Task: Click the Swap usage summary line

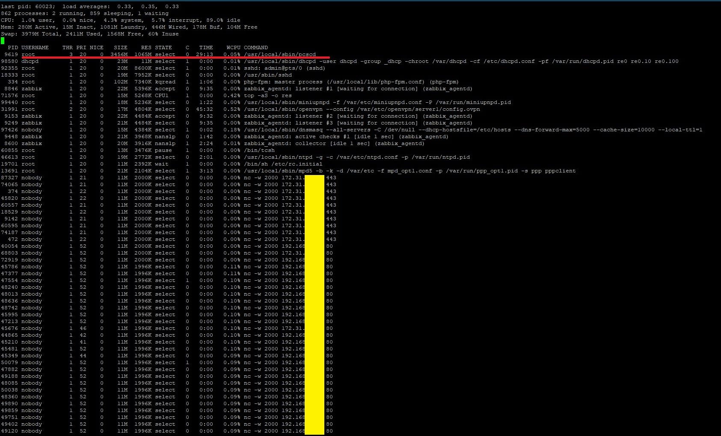Action: 90,34
